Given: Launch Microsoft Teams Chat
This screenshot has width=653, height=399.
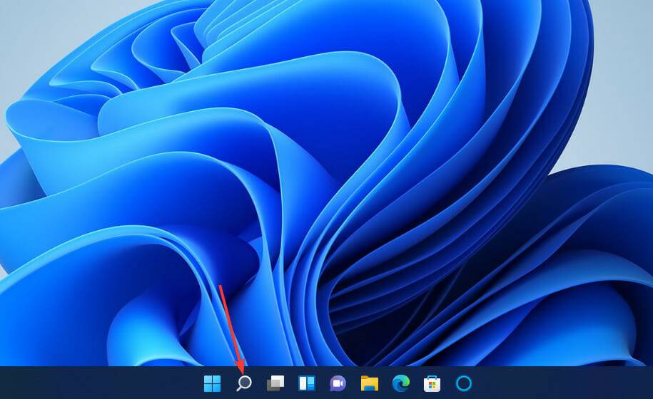Looking at the screenshot, I should coord(338,383).
